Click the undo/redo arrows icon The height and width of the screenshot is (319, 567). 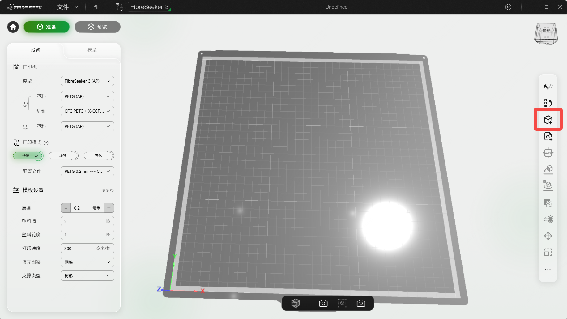548,87
